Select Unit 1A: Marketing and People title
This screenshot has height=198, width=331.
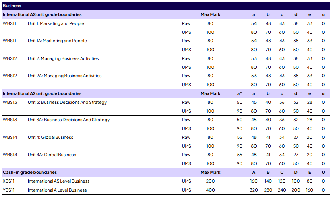(x=57, y=41)
